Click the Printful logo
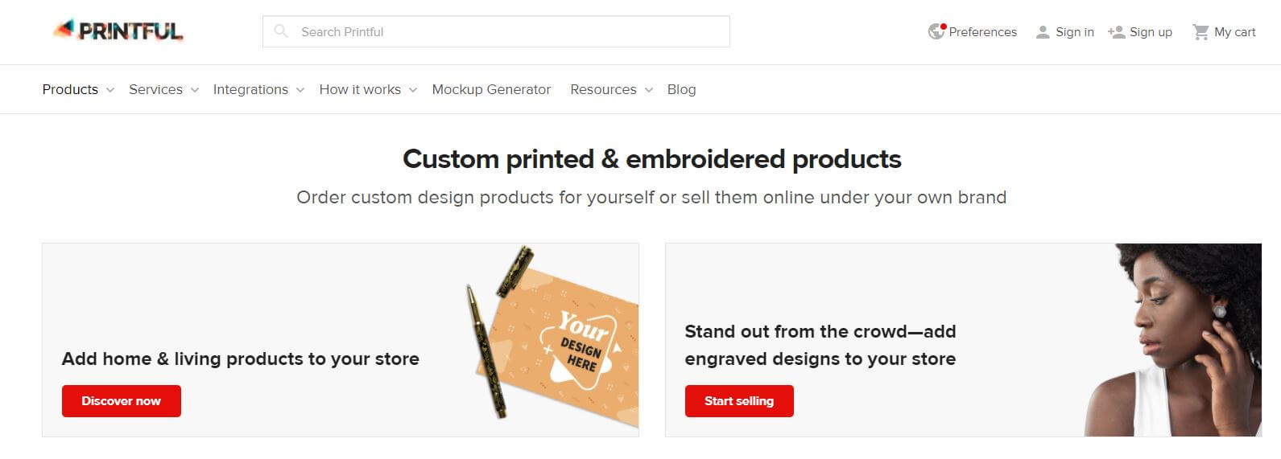Viewport: 1281px width, 459px height. (118, 31)
